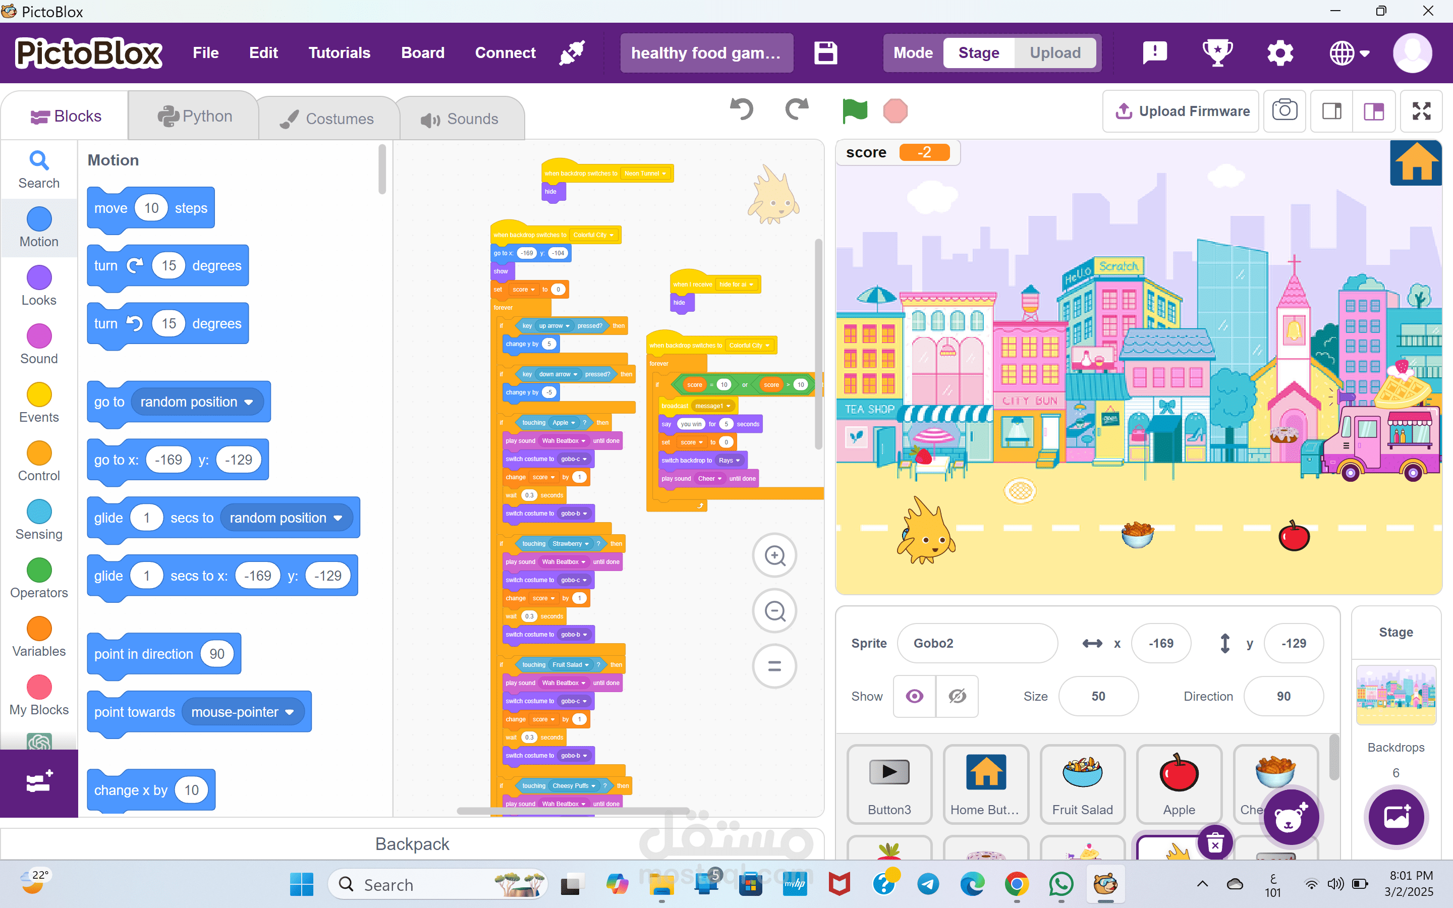
Task: Click the green flag to run the project
Action: pyautogui.click(x=854, y=111)
